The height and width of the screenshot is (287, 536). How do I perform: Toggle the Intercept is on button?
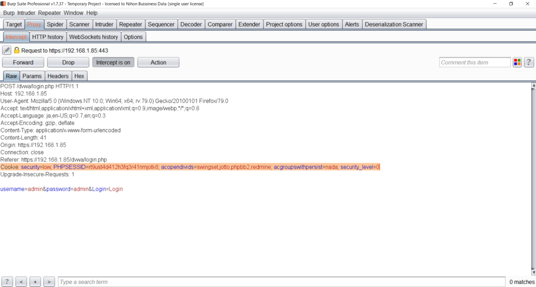pyautogui.click(x=113, y=62)
